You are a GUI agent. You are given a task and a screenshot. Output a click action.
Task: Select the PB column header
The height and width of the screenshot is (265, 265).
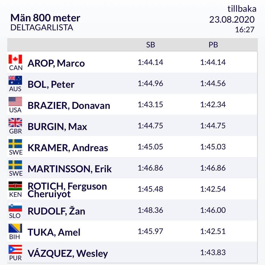point(213,45)
